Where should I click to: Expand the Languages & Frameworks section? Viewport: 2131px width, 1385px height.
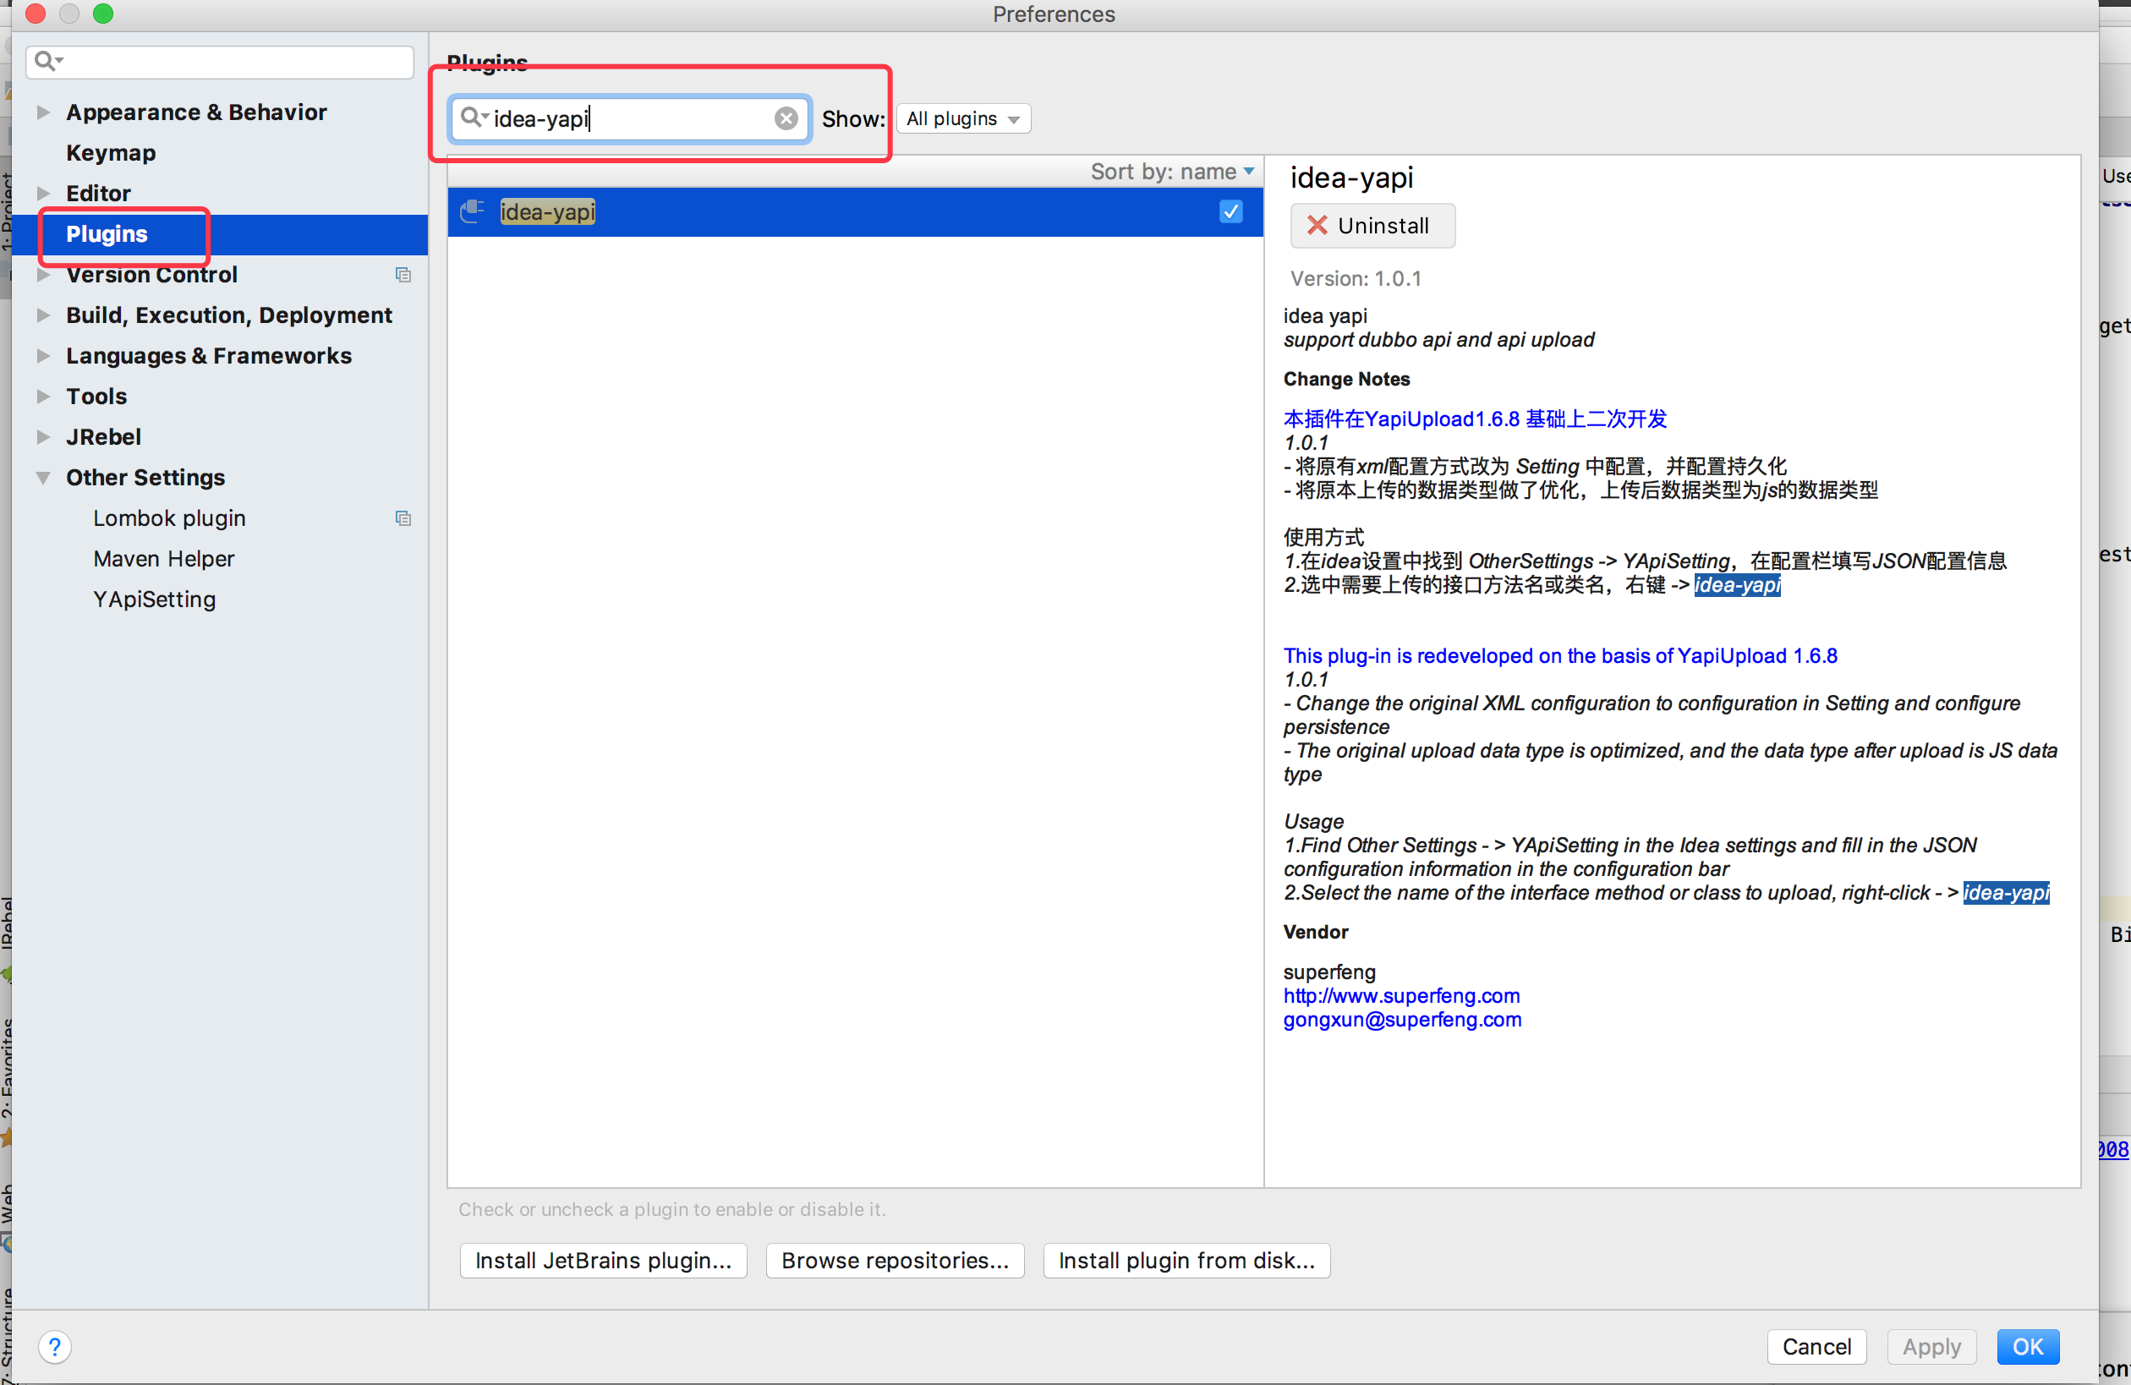tap(42, 356)
